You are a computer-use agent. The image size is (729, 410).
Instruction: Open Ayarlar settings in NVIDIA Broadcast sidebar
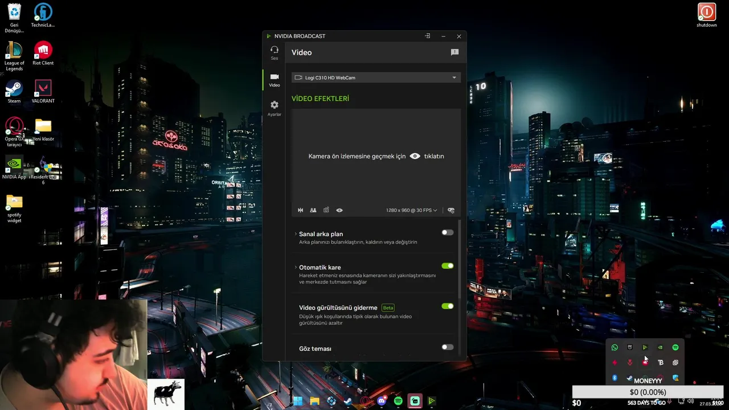coord(275,108)
